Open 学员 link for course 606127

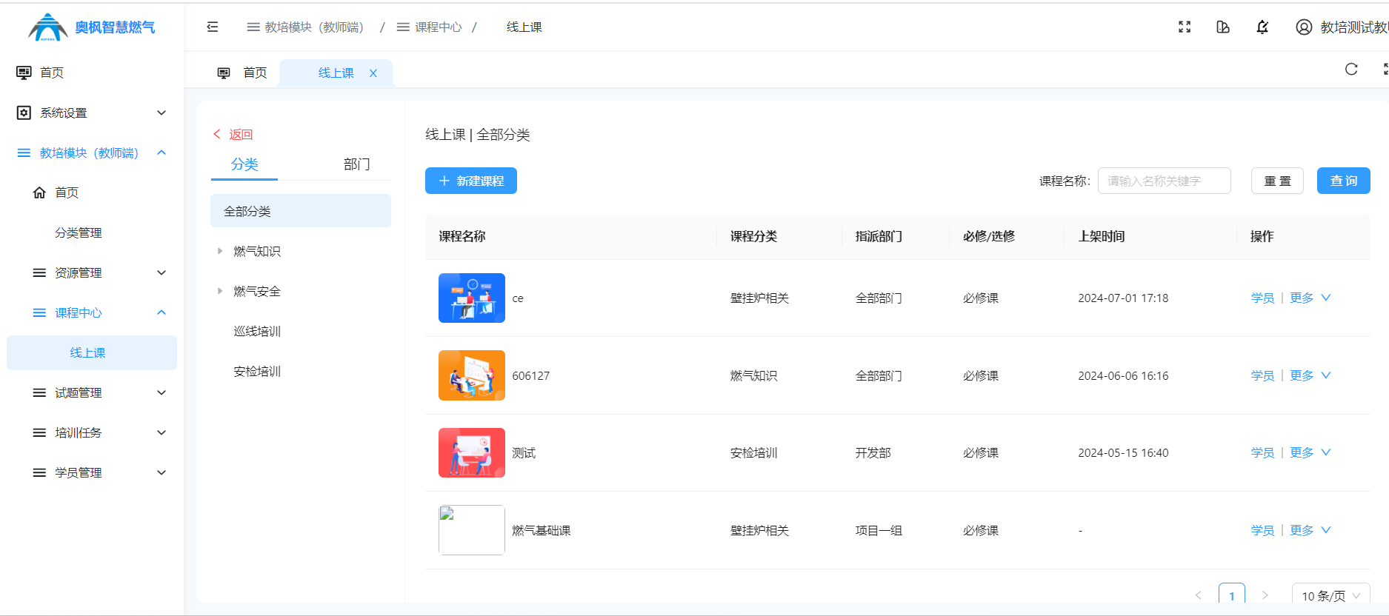(x=1262, y=375)
